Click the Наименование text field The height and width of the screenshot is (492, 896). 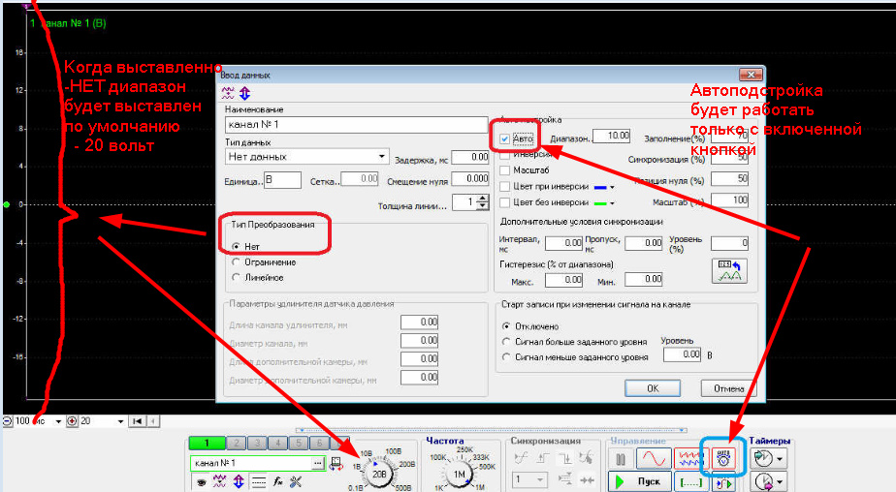pos(356,124)
